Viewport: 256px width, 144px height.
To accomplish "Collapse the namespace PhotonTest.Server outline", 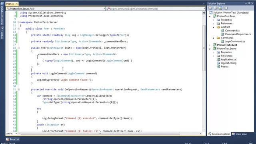I will (18, 22).
